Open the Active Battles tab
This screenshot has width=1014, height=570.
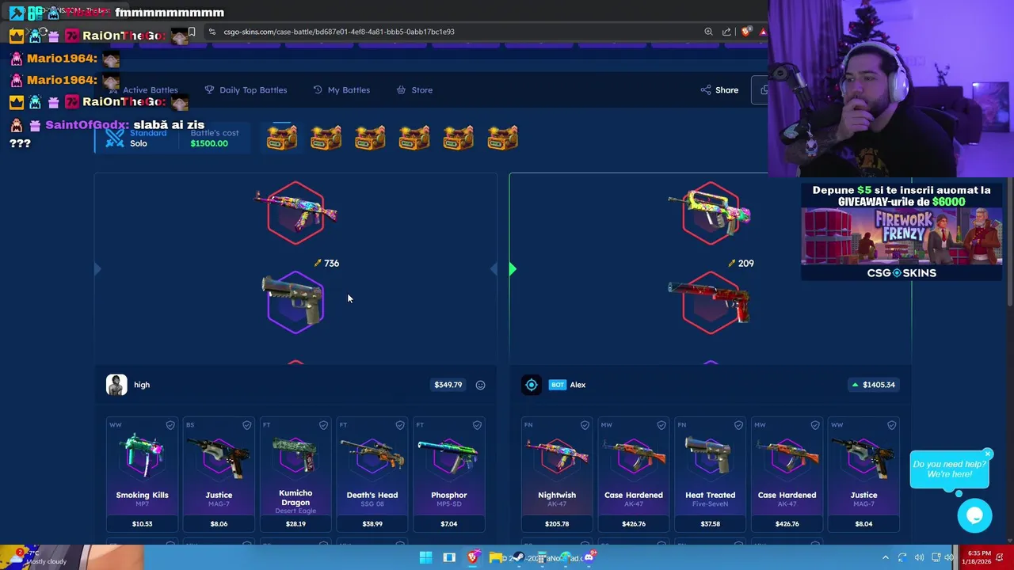143,90
